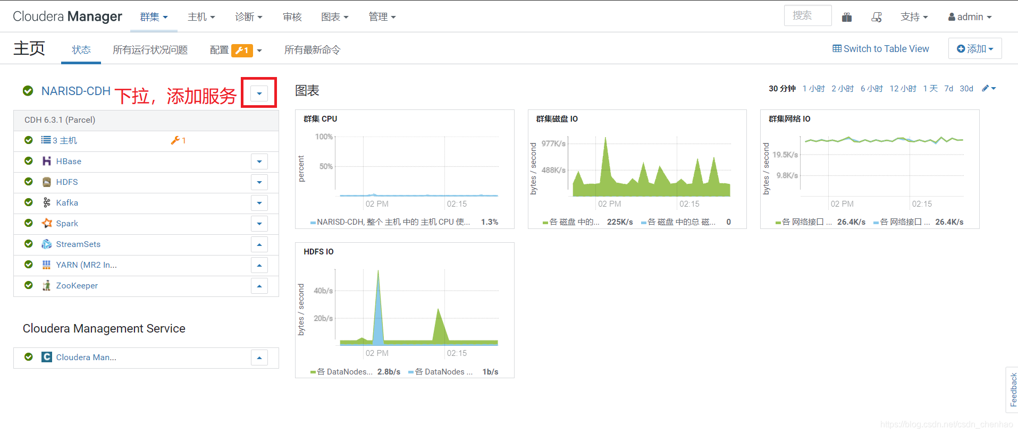Click the HDFS service icon
Screen dimensions: 1018x434
[x=47, y=182]
